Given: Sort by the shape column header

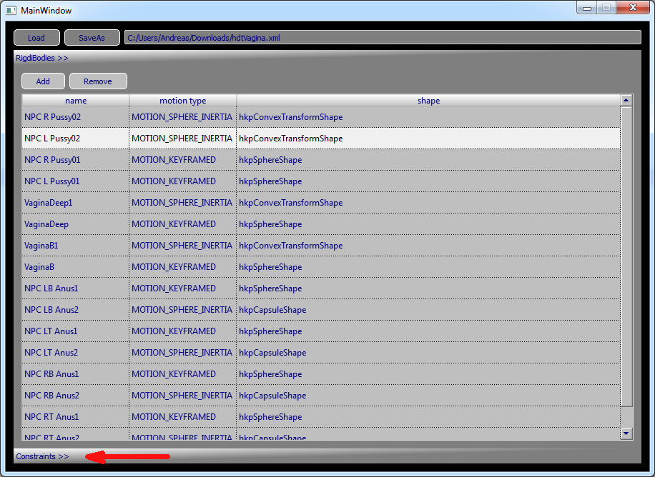Looking at the screenshot, I should tap(428, 101).
